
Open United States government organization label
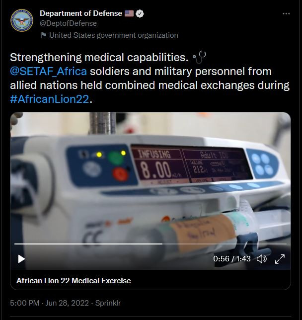click(x=113, y=35)
